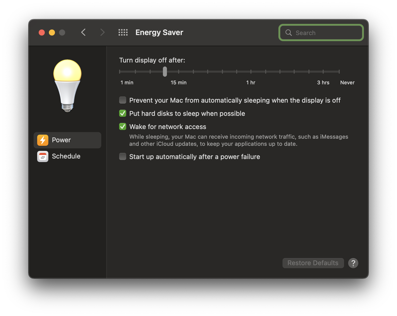Enable Prevent your Mac from automatically sleeping
The height and width of the screenshot is (316, 397).
[123, 100]
